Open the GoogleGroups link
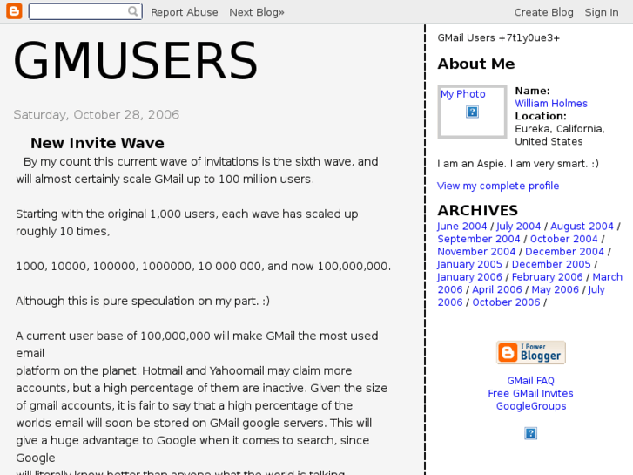The height and width of the screenshot is (475, 633). [531, 406]
